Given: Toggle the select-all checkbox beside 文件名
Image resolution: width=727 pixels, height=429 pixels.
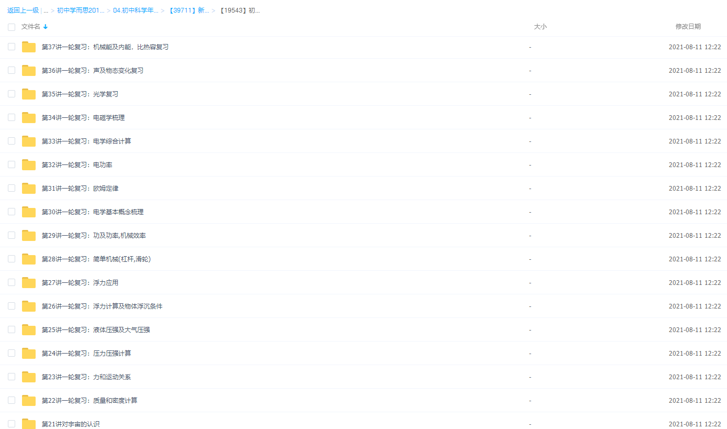Looking at the screenshot, I should pos(12,27).
